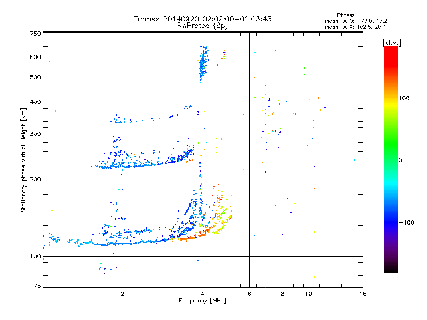Click the y-axis tick label "100"
Viewport: 427px width, 320px height.
(x=35, y=257)
